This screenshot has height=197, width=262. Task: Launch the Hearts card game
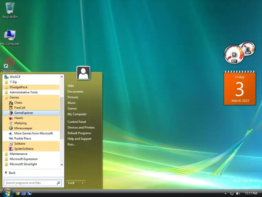click(31, 118)
